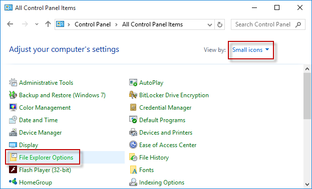Viewport: 312px width, 189px height.
Task: Click the Control Panel icon in address bar
Action: (x=60, y=24)
